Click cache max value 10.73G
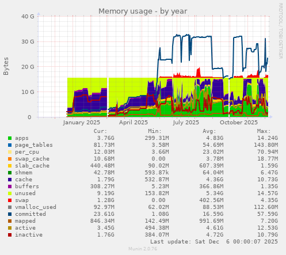This screenshot has width=286, height=255. click(x=268, y=180)
